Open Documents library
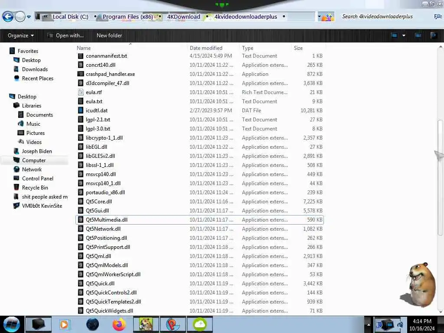Screen dimensions: 444x333 (39, 114)
